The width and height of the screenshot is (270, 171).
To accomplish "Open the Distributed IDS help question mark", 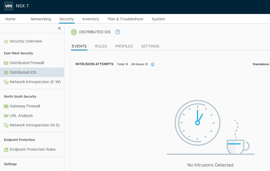I will tap(118, 32).
